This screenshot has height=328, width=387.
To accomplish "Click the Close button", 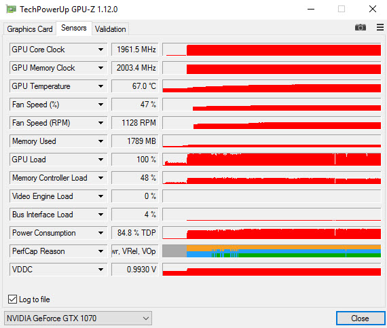I will [x=360, y=318].
